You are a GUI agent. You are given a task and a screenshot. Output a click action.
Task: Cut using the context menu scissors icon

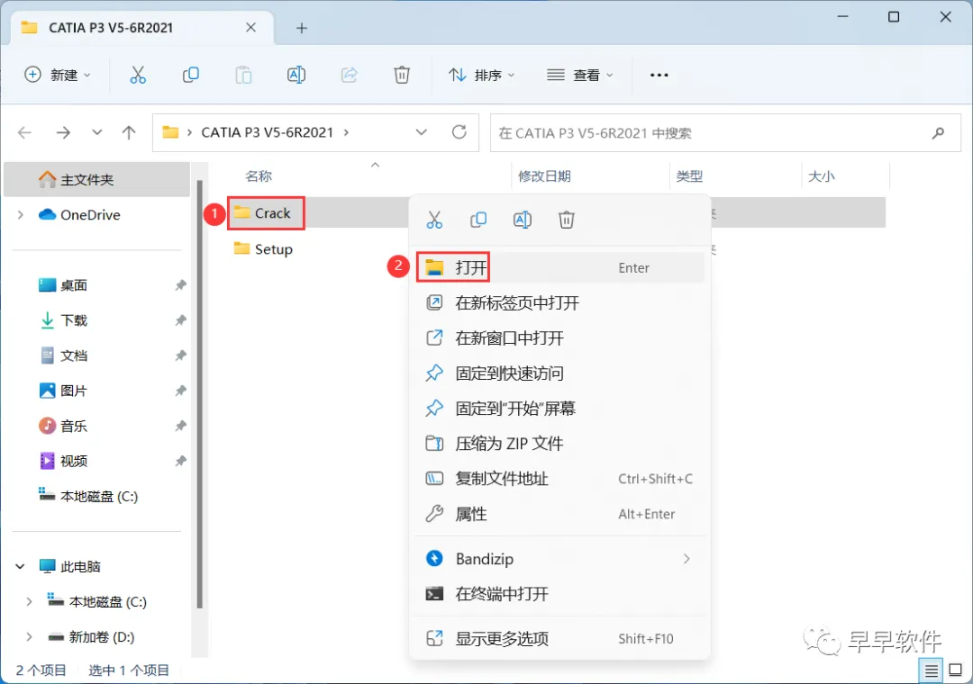click(x=434, y=220)
